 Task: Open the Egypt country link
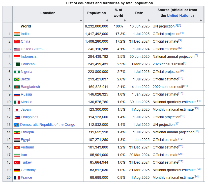pos(25,140)
